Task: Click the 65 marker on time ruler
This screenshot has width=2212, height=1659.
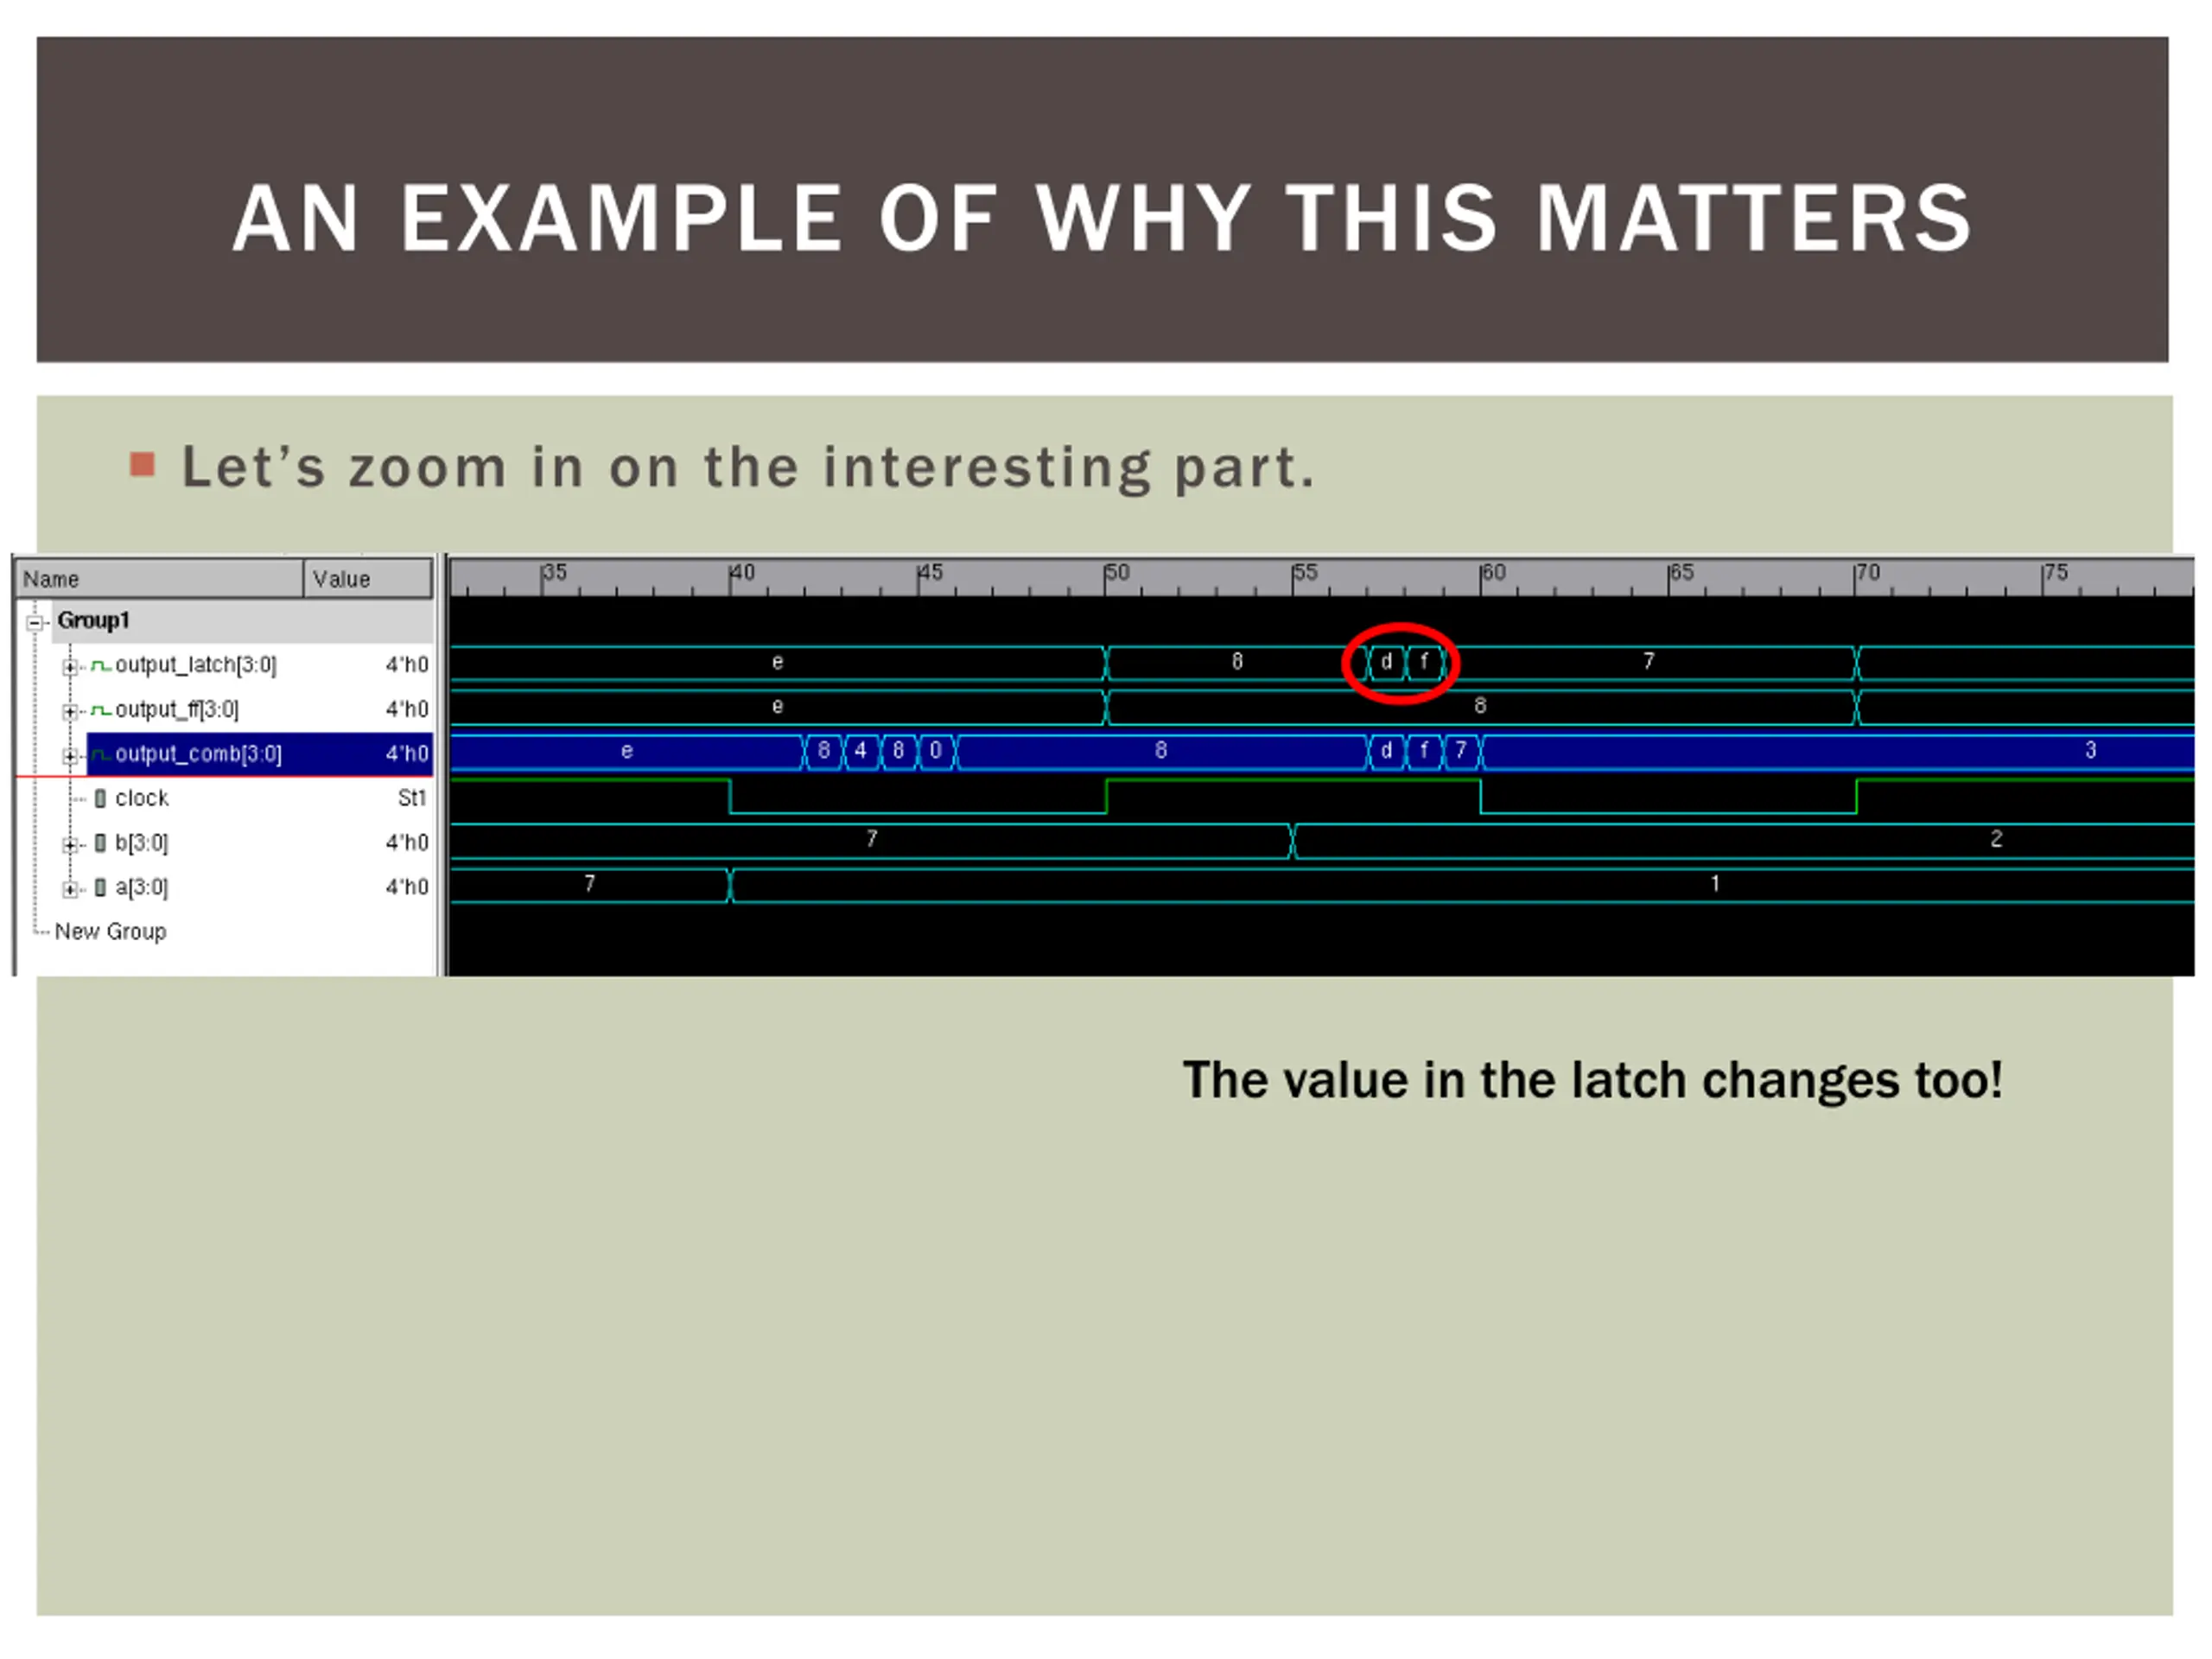Action: click(x=1681, y=573)
